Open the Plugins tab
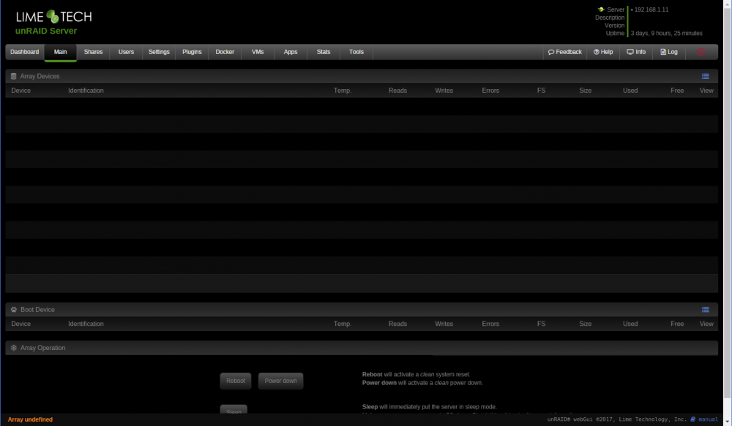The width and height of the screenshot is (732, 426). pos(192,52)
